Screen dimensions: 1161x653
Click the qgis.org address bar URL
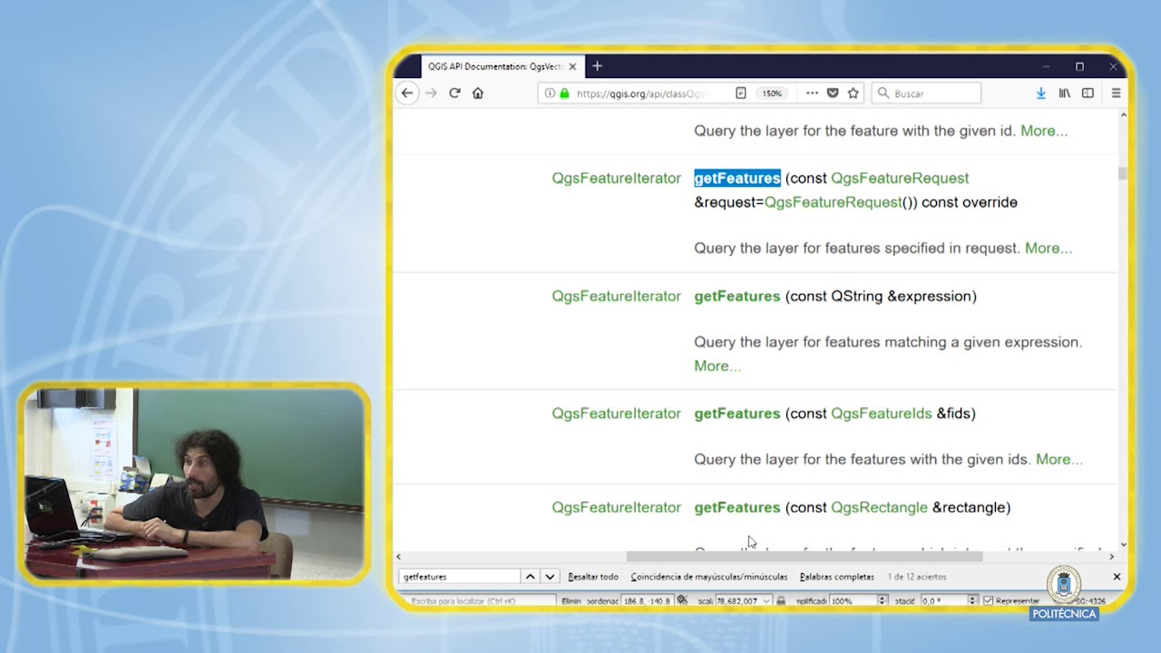(641, 93)
